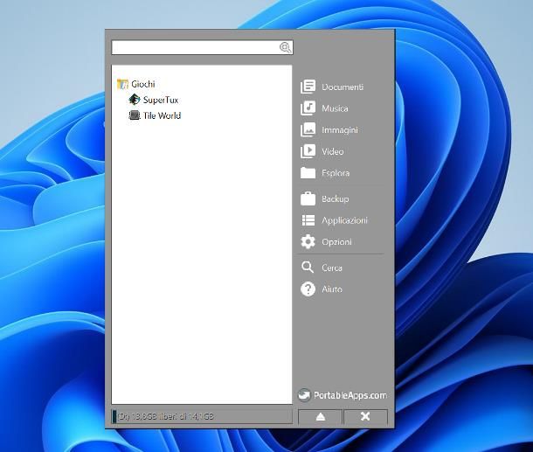Click the Cerca magnifier icon

tap(308, 268)
